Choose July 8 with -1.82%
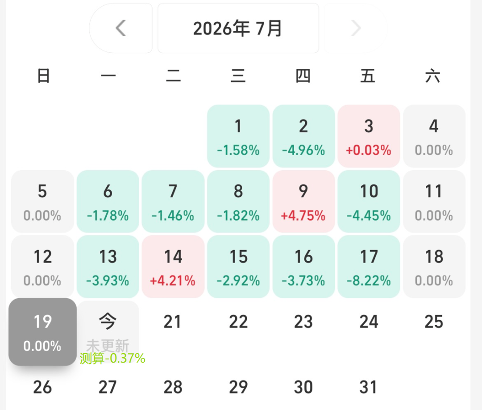 tap(238, 201)
